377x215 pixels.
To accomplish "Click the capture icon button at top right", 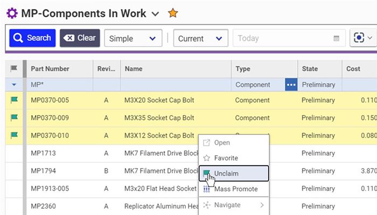I will coord(362,38).
